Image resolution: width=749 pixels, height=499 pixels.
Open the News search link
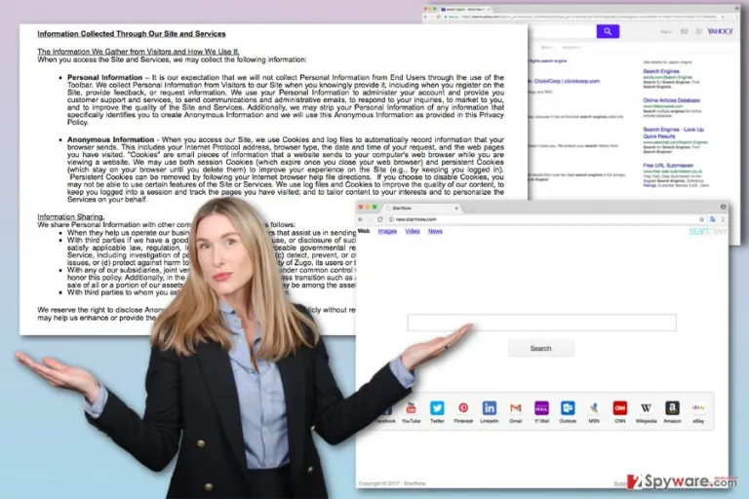point(435,231)
